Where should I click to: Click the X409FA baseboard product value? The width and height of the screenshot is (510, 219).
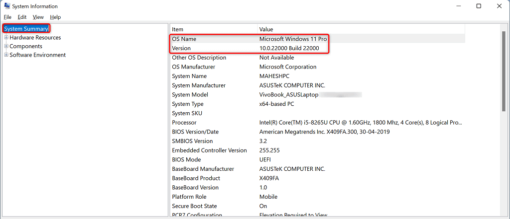269,178
